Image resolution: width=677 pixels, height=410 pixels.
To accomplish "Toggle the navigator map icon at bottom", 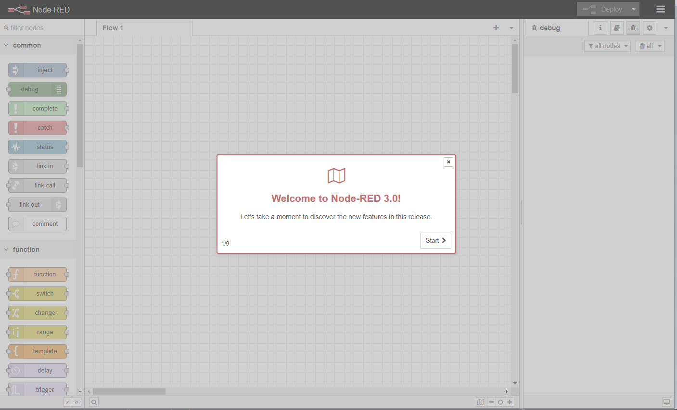I will (480, 402).
